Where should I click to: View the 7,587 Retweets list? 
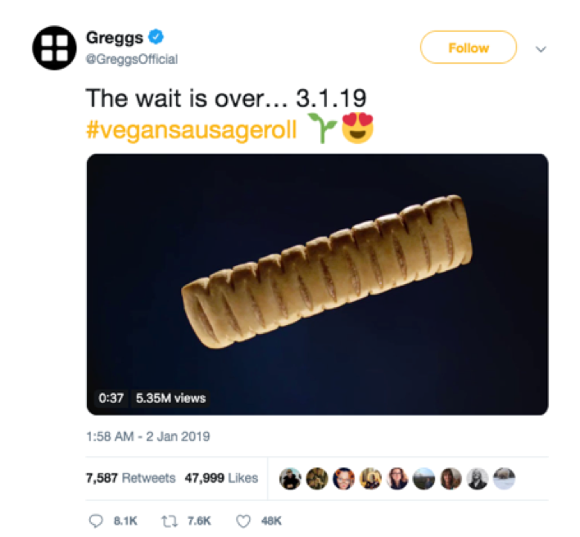click(130, 478)
